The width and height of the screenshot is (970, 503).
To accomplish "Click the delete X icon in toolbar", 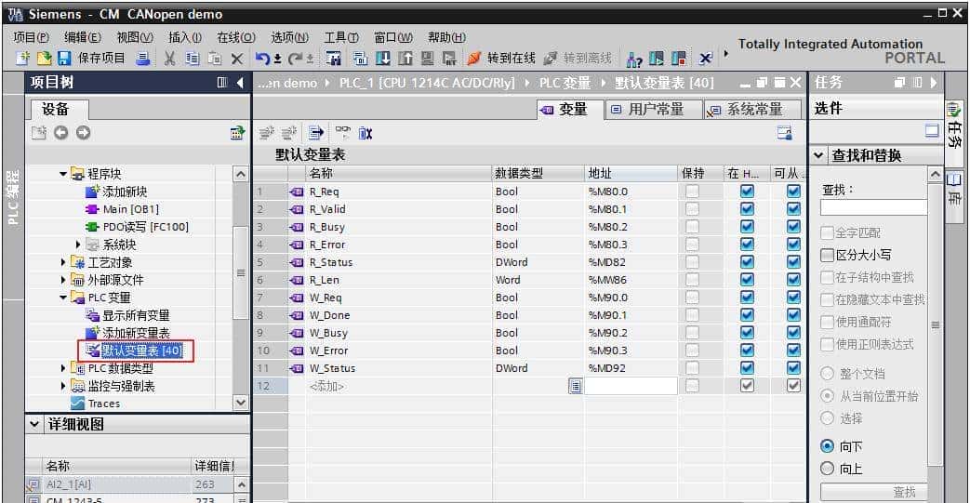I will (x=236, y=59).
